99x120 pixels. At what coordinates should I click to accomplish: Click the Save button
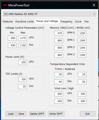[21, 114]
